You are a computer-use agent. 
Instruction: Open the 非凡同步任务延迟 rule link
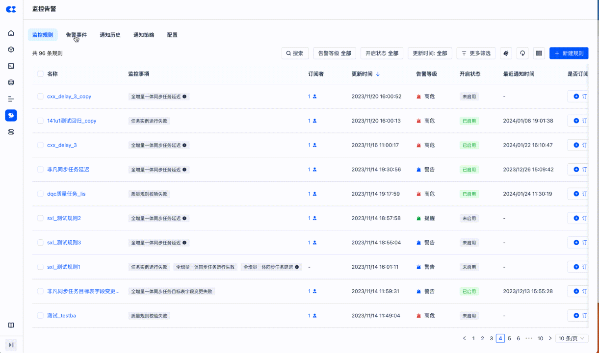pos(68,170)
